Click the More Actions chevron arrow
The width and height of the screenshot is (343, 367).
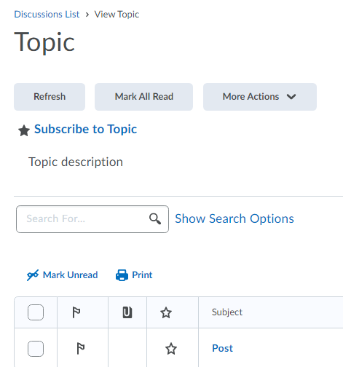pos(291,97)
